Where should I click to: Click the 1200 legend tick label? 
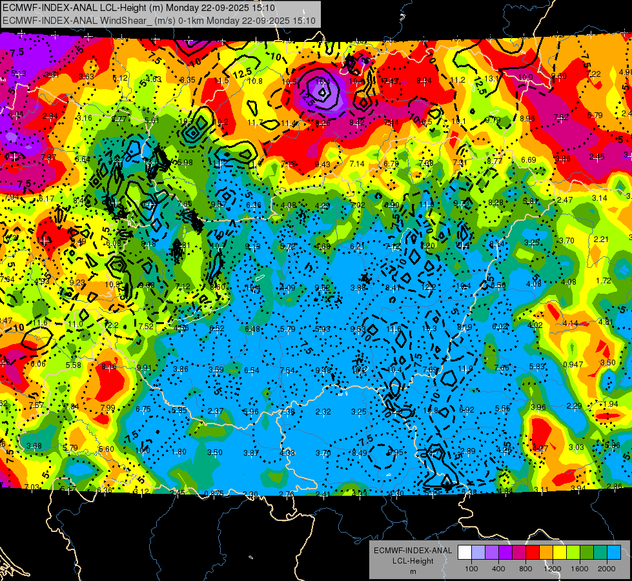tap(552, 569)
